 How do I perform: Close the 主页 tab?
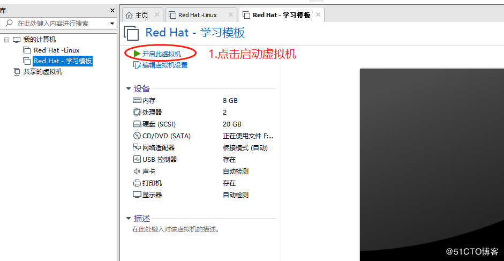(x=157, y=14)
